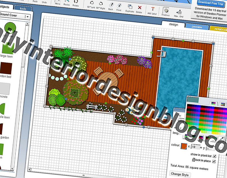Image resolution: width=227 pixels, height=178 pixels.
Task: Select the light green shrub group
Action: coord(56,97)
